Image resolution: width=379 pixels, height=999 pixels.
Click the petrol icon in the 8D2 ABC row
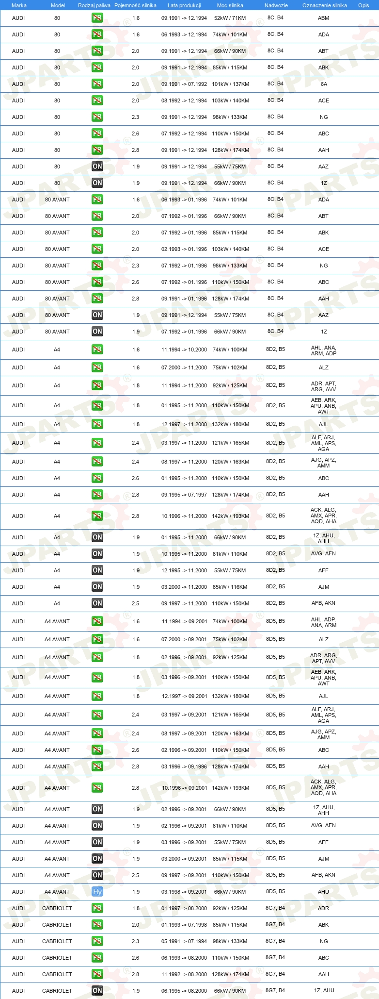pyautogui.click(x=97, y=478)
